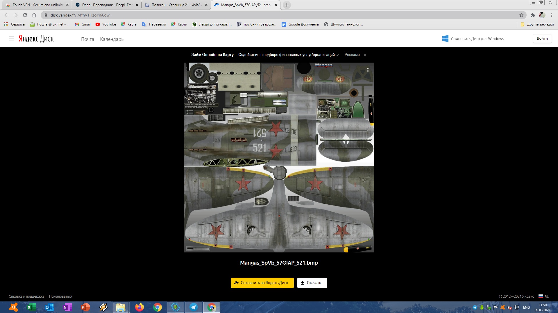This screenshot has width=558, height=313.
Task: Open the Перевести bookmark
Action: tap(154, 24)
